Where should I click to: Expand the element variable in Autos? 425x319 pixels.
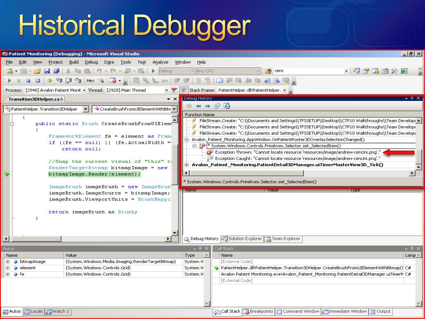pos(7,268)
